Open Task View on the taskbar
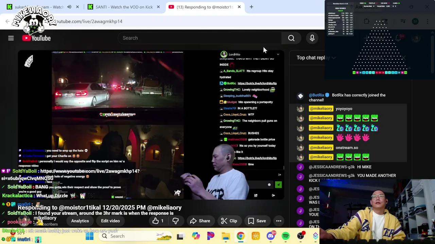The height and width of the screenshot is (244, 435). pos(180,236)
